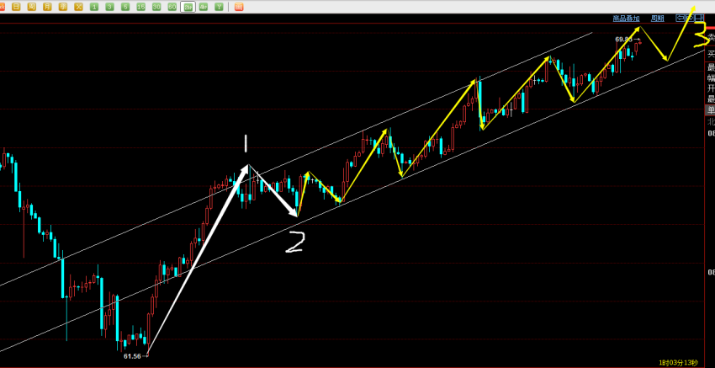Choose the 5-minute chart period
Screen dimensions: 715x368
tap(125, 6)
